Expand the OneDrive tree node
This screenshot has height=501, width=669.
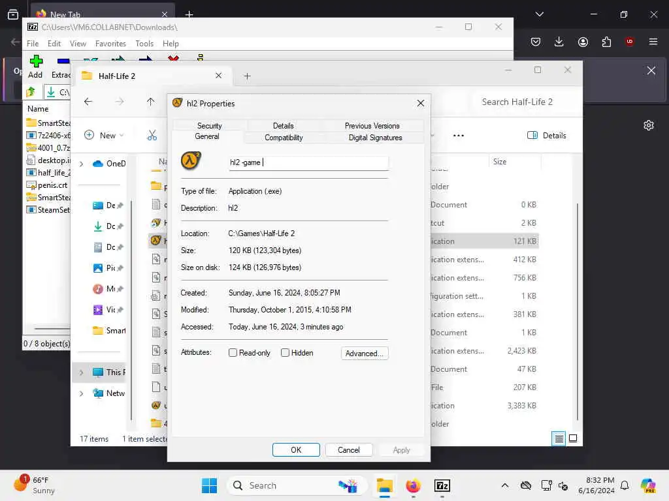tap(81, 164)
